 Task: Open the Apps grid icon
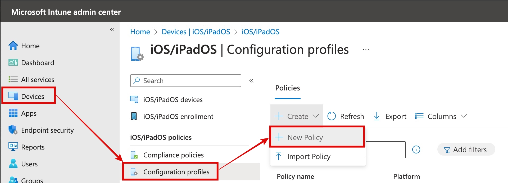pos(13,113)
